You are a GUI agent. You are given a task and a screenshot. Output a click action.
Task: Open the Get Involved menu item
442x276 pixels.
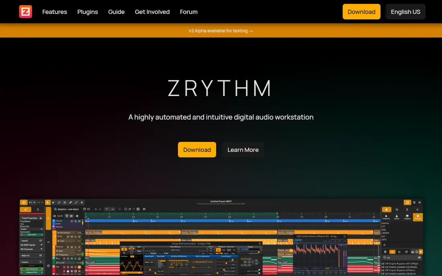coord(152,12)
